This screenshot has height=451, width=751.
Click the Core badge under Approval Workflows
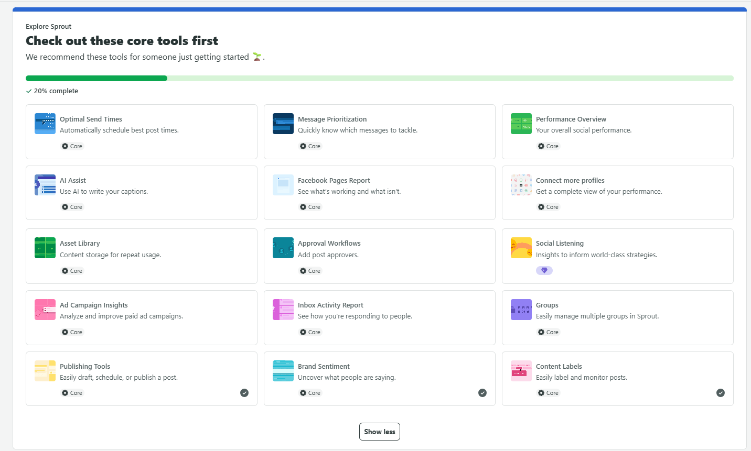click(310, 271)
